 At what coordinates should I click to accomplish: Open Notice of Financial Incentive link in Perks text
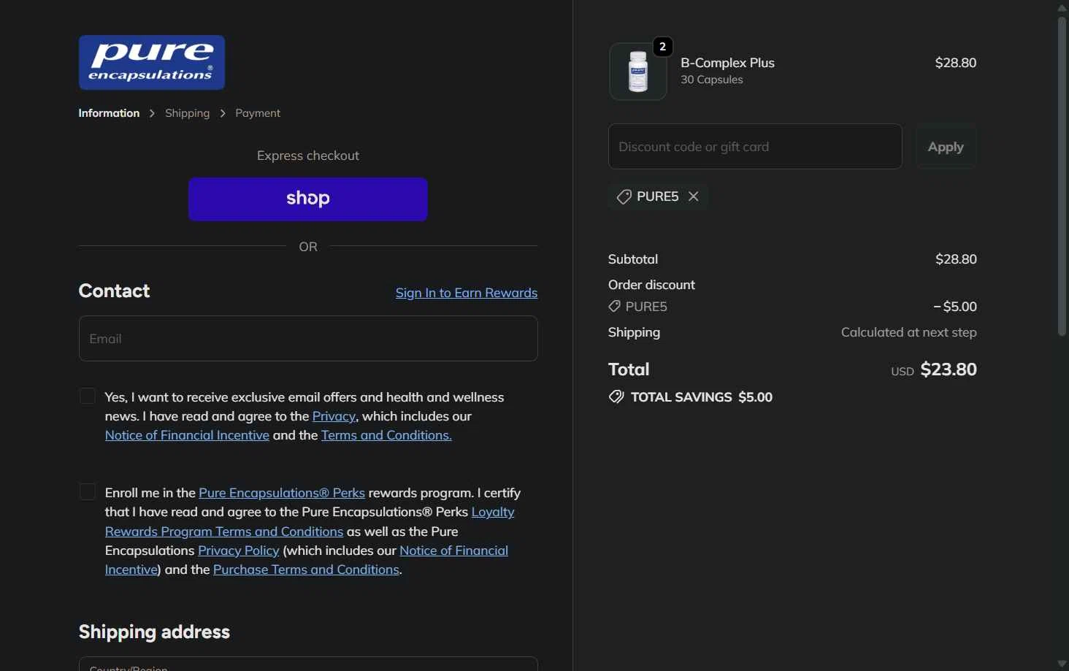coord(453,551)
